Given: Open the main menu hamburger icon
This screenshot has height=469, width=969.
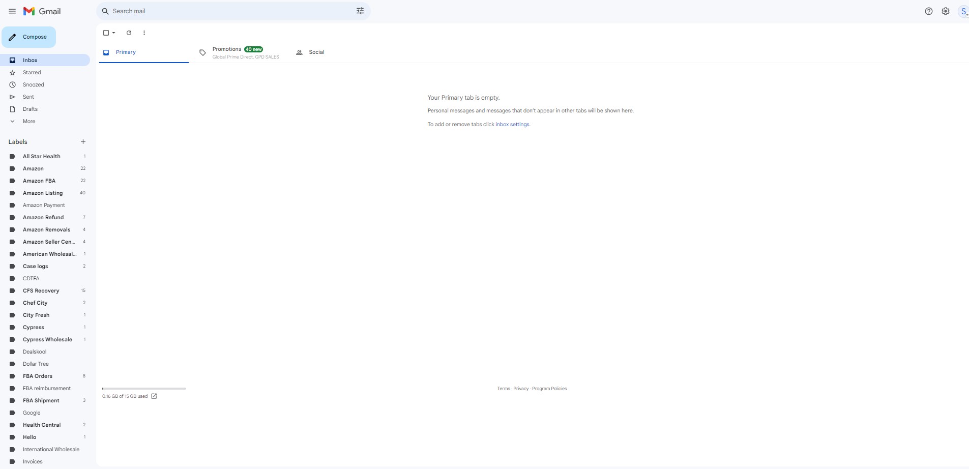Looking at the screenshot, I should 12,11.
